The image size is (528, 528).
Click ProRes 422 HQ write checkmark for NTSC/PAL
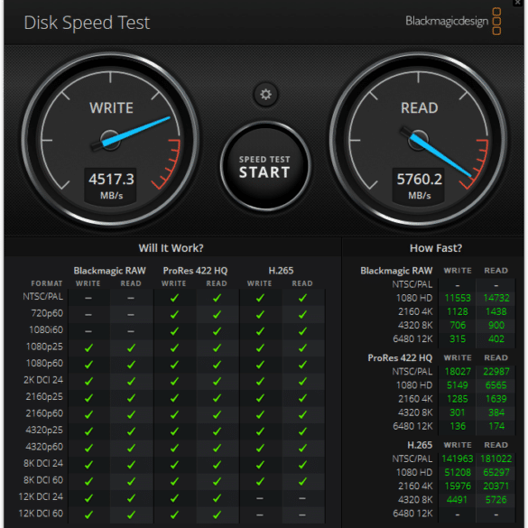point(174,298)
